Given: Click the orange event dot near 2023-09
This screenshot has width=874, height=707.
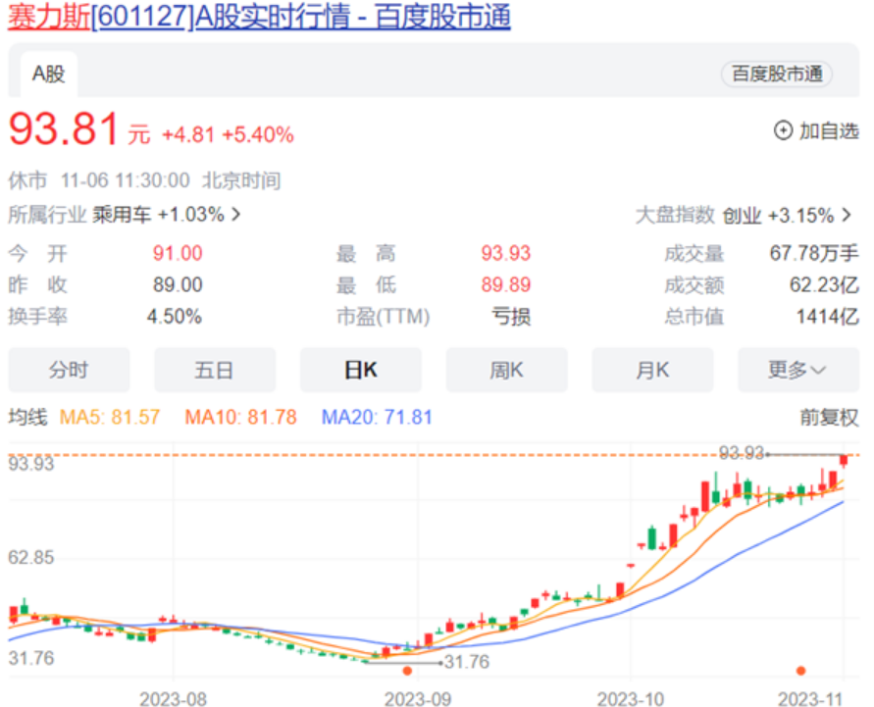Looking at the screenshot, I should pos(407,671).
